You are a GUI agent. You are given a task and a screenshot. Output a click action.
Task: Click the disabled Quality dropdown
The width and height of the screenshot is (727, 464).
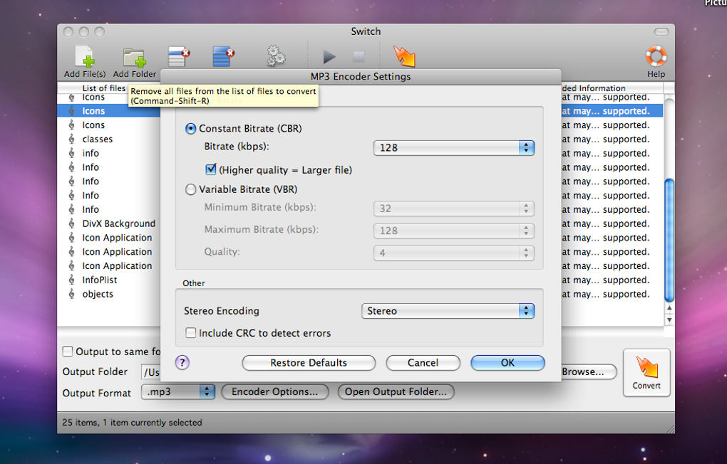(454, 253)
